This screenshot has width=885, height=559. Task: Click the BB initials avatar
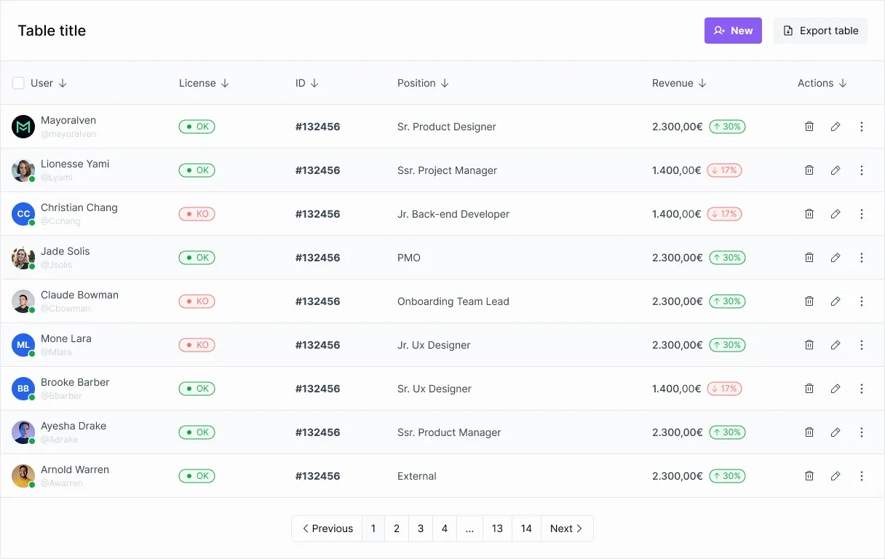(23, 389)
